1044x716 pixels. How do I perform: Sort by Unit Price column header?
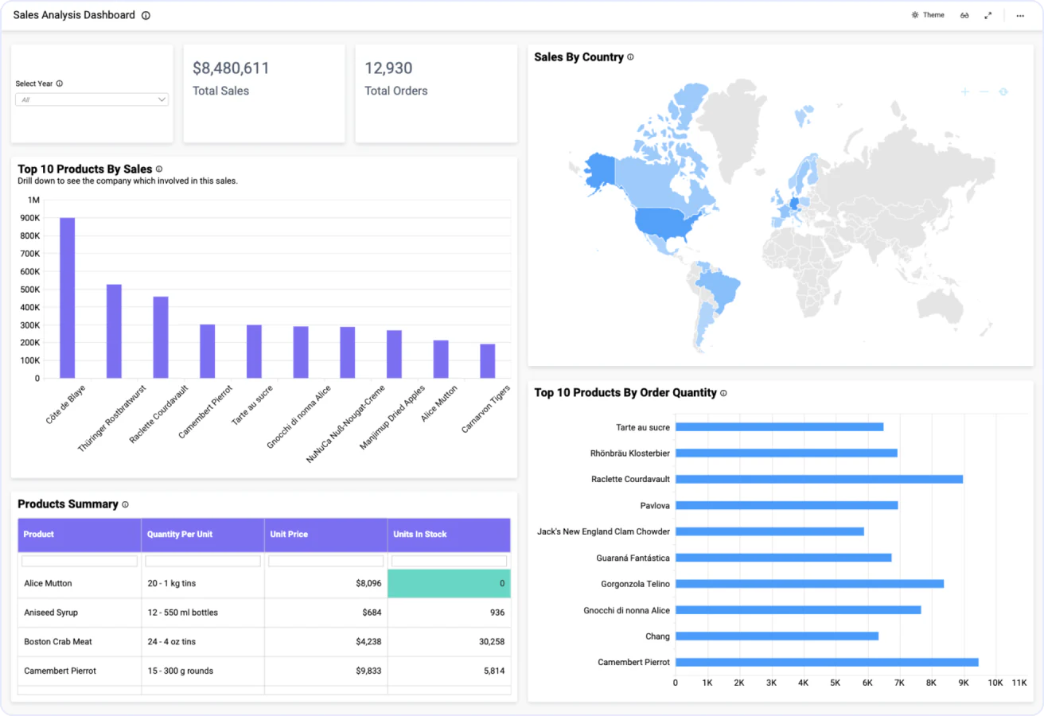pos(326,535)
